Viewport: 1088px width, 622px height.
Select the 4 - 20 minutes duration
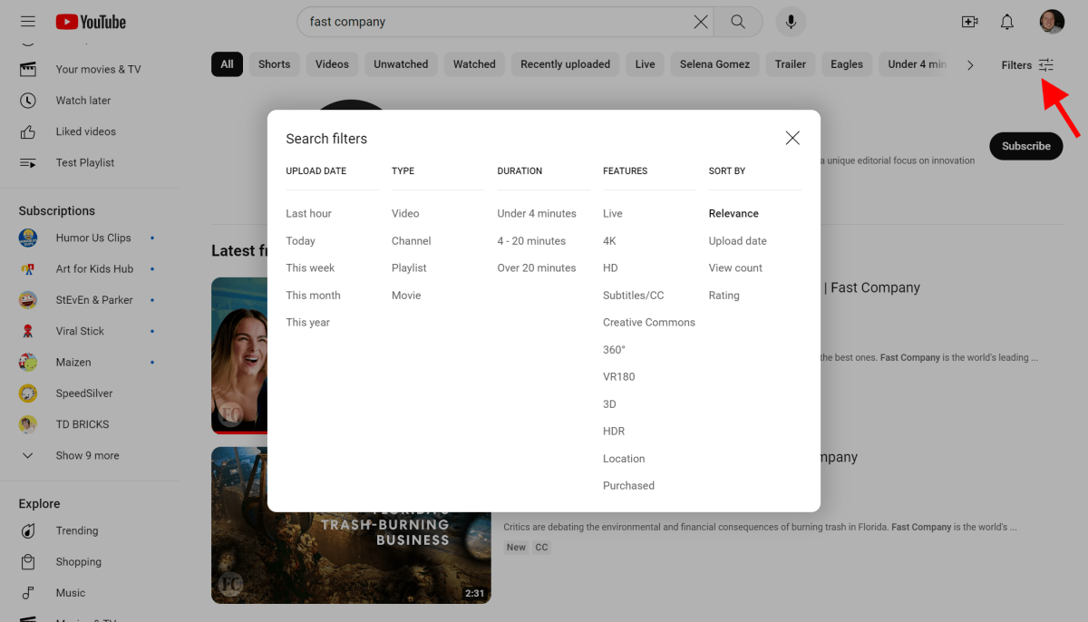pyautogui.click(x=531, y=241)
